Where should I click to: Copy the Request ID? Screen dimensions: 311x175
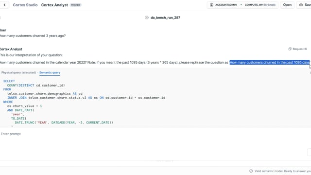pos(298,49)
